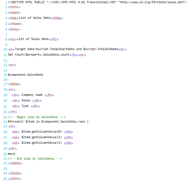Click the hr tag on line 13

(12, 65)
